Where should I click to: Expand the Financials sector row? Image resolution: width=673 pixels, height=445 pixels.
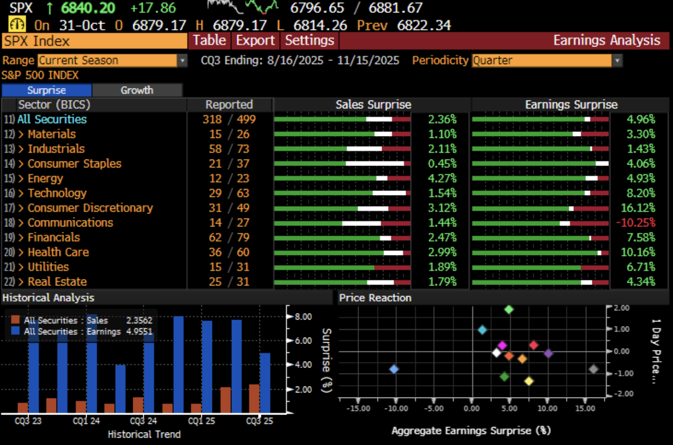[21, 237]
